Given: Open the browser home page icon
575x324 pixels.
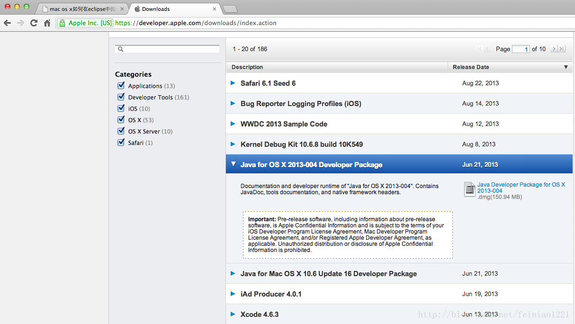Looking at the screenshot, I should coord(47,23).
